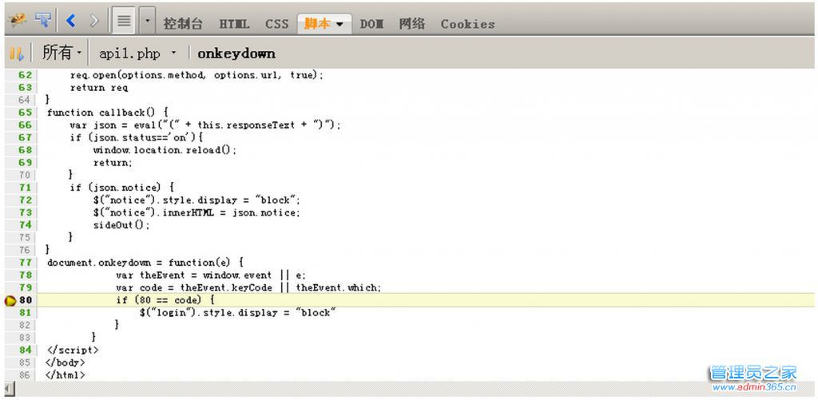Screen dimensions: 818x400
Task: Click the text 'window.location.reload();'
Action: (x=165, y=150)
